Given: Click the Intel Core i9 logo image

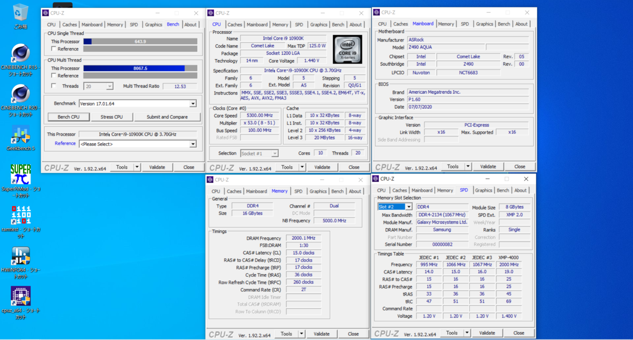Looking at the screenshot, I should click(x=347, y=49).
